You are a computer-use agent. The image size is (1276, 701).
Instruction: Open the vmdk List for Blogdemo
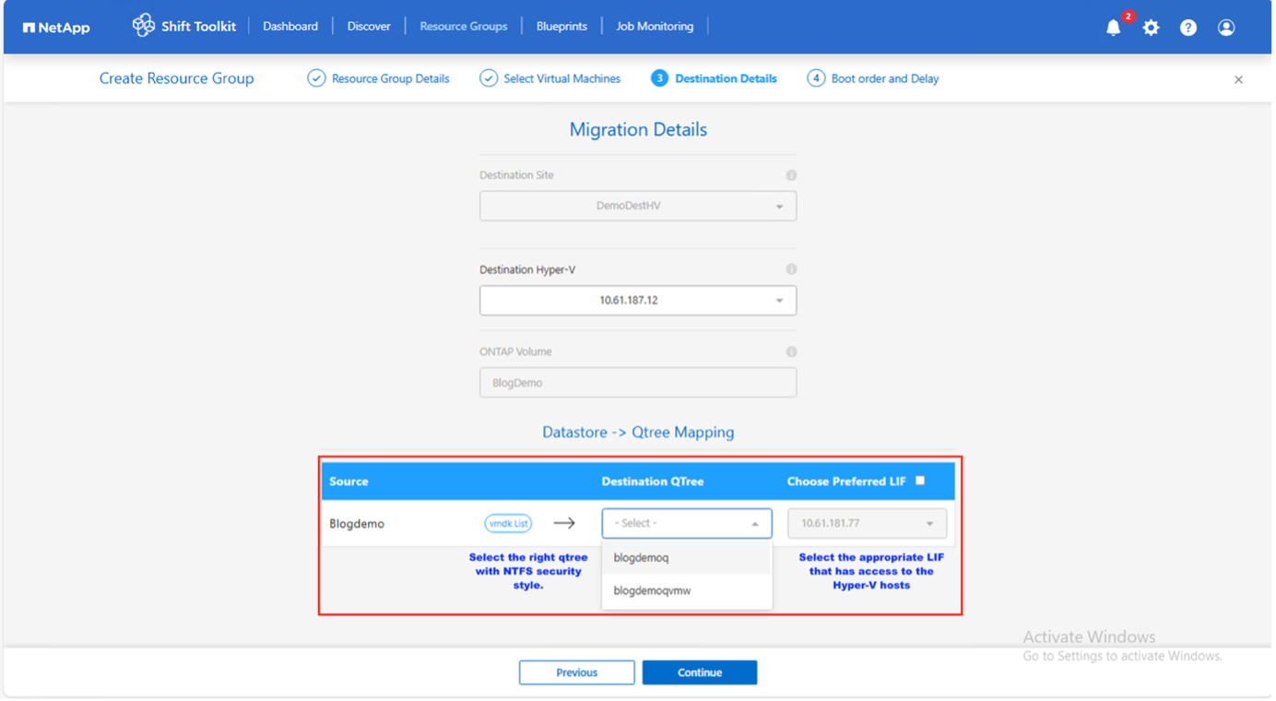508,522
